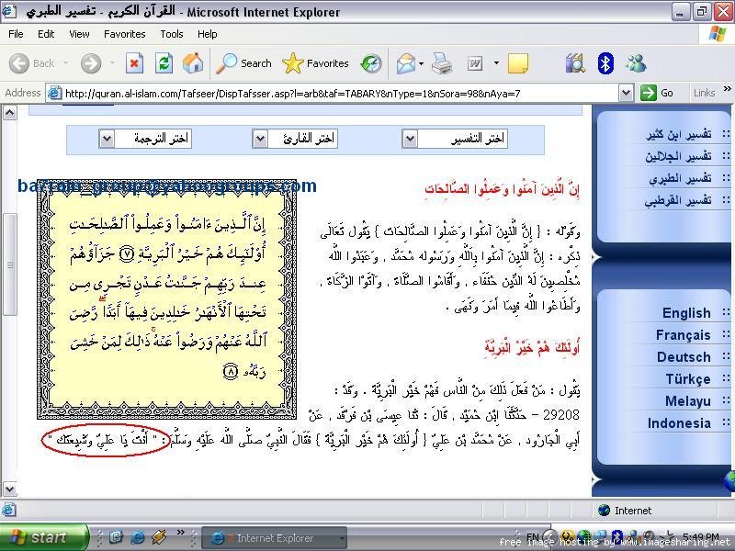The width and height of the screenshot is (735, 551).
Task: Open the History toolbar icon
Action: [371, 63]
